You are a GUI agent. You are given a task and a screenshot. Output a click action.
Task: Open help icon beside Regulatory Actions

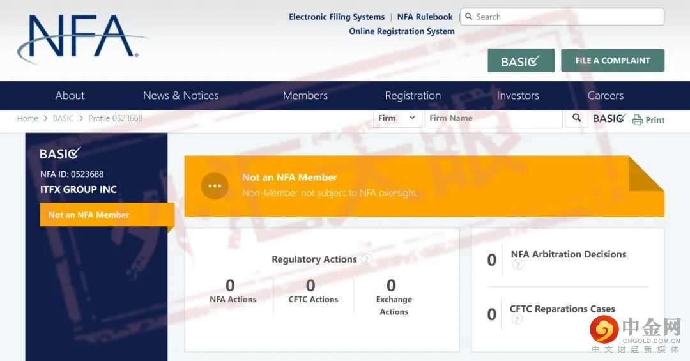[367, 259]
